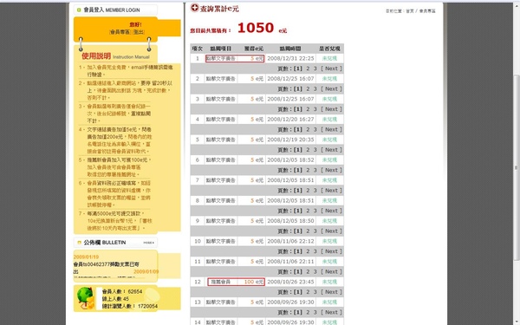Select page 3 in the pager below row 7
Viewport: 520px width, 325px height.
point(315,191)
